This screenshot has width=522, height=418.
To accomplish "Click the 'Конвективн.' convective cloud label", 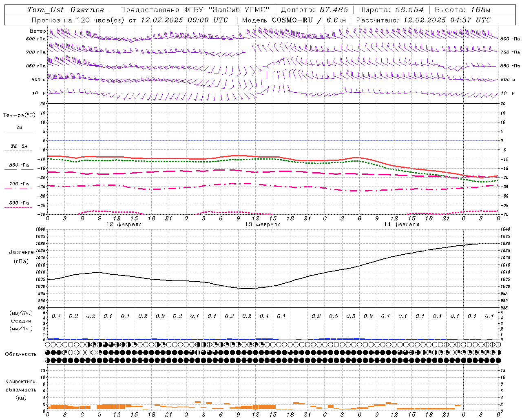I will click(x=21, y=382).
